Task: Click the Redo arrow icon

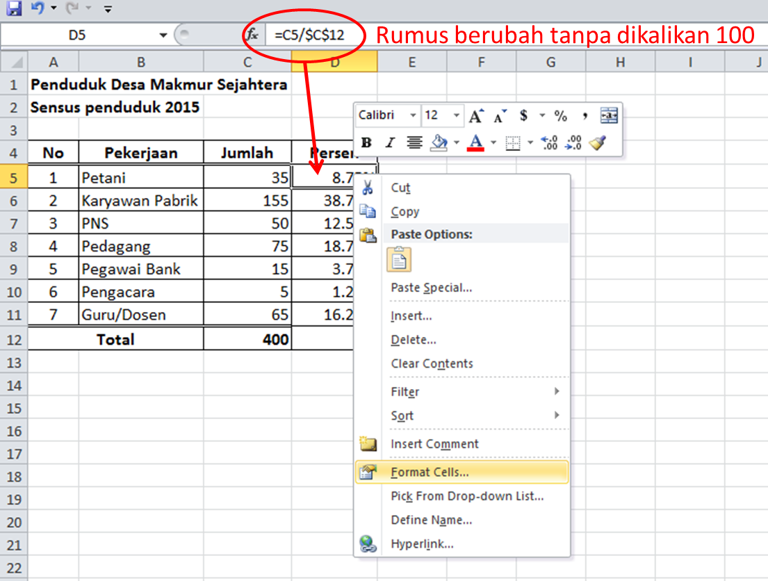Action: pos(72,8)
